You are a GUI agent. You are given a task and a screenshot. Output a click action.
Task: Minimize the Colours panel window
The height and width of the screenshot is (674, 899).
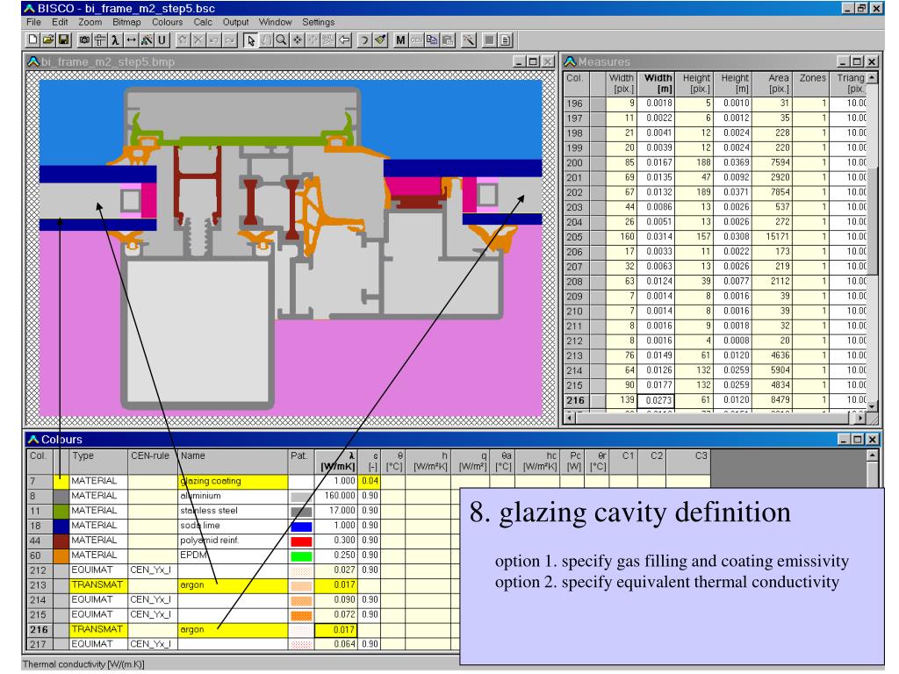tap(843, 440)
